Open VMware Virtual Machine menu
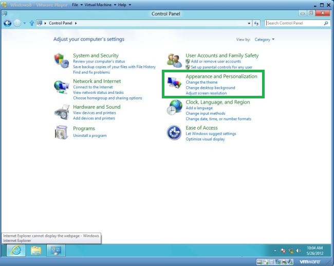Screen dimensions: 334x266 click(100, 5)
